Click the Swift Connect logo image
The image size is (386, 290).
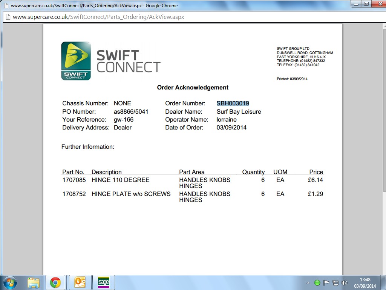(x=76, y=61)
